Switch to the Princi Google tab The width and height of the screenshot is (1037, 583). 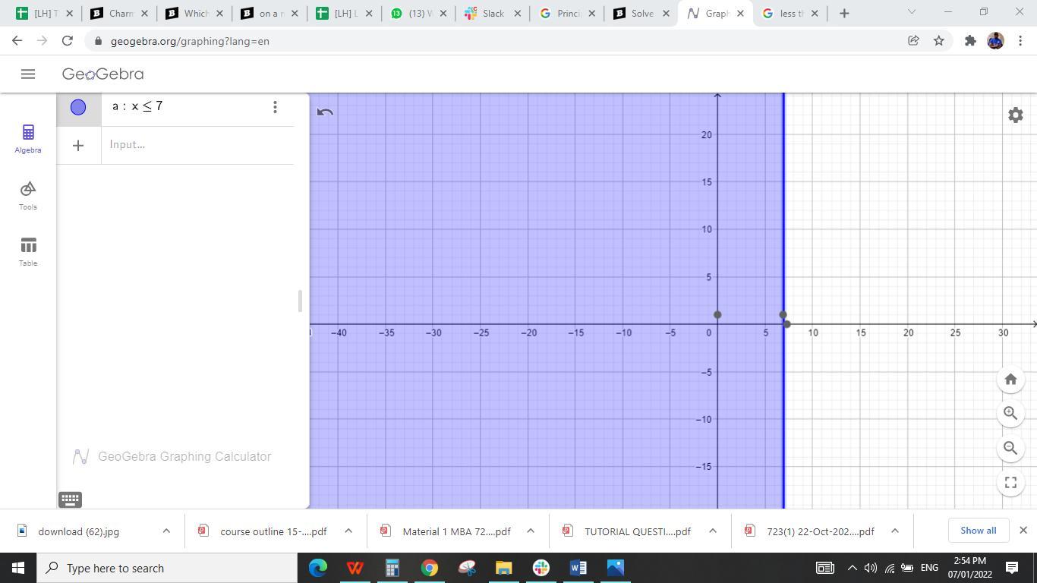pos(568,13)
